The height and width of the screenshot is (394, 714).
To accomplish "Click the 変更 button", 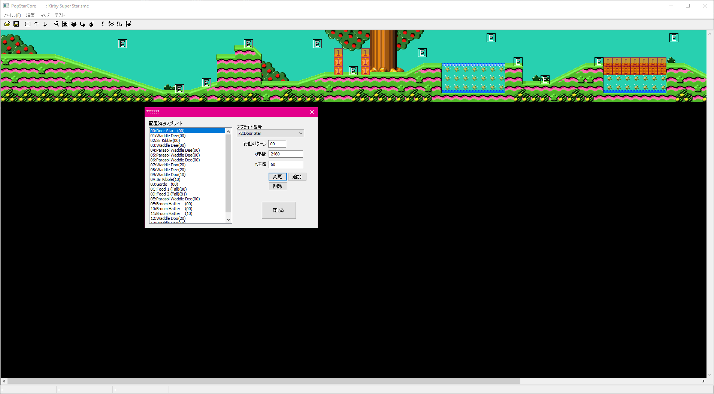I will pyautogui.click(x=278, y=177).
